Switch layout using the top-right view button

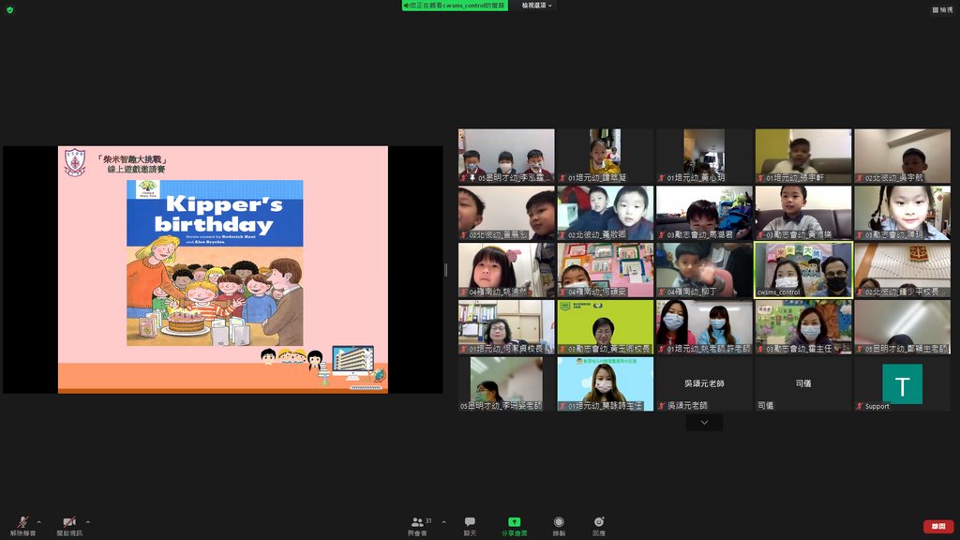(941, 9)
